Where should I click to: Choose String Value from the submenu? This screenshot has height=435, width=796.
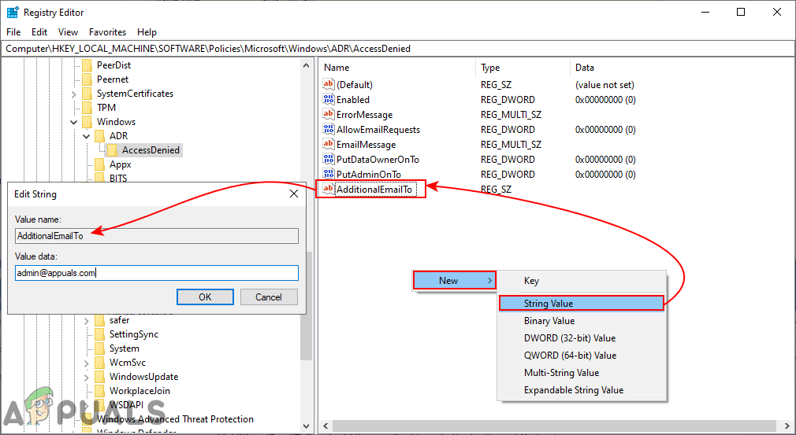582,304
